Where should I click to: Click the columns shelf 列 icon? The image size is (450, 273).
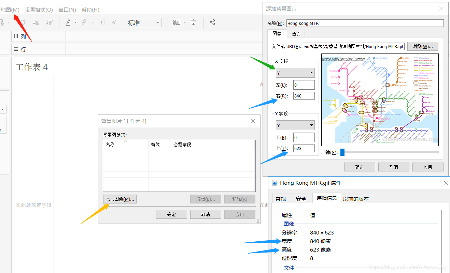[x=16, y=36]
